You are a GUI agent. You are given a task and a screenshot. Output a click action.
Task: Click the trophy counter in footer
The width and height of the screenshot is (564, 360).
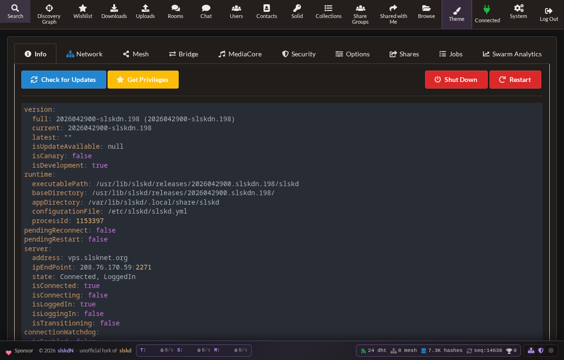pyautogui.click(x=511, y=351)
